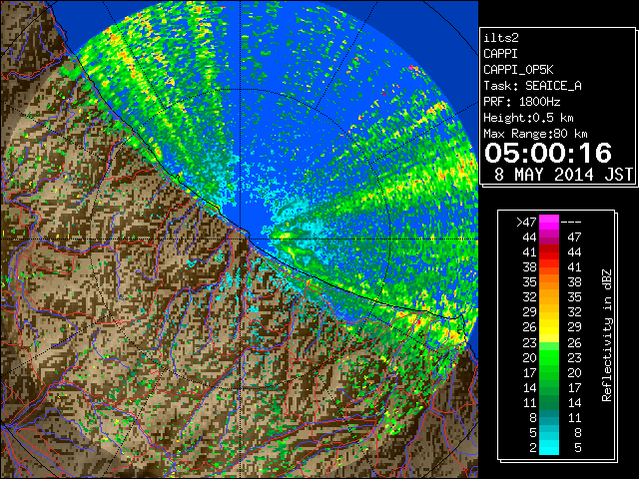Image resolution: width=639 pixels, height=479 pixels.
Task: Click the "Height:0.5 km" text
Action: click(528, 118)
